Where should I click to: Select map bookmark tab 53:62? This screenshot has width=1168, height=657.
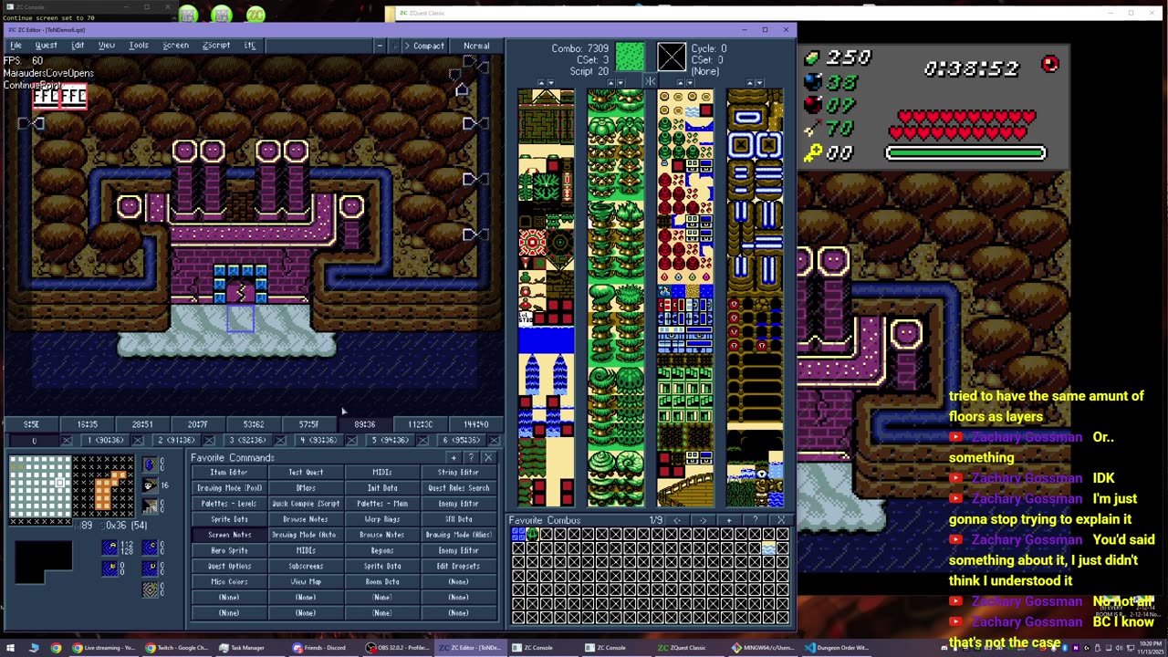(254, 424)
